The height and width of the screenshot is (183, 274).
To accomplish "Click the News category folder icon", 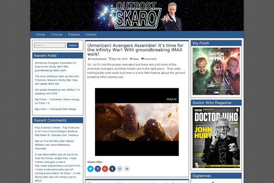I will [x=131, y=59].
